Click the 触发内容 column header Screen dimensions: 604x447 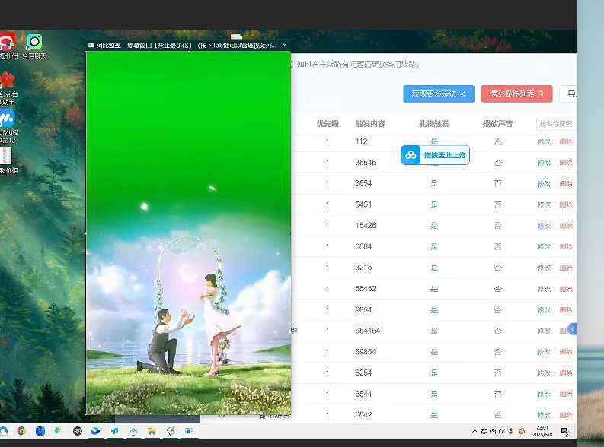(370, 124)
